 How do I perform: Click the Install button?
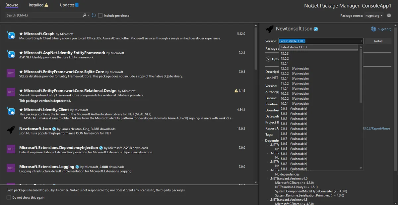point(378,41)
